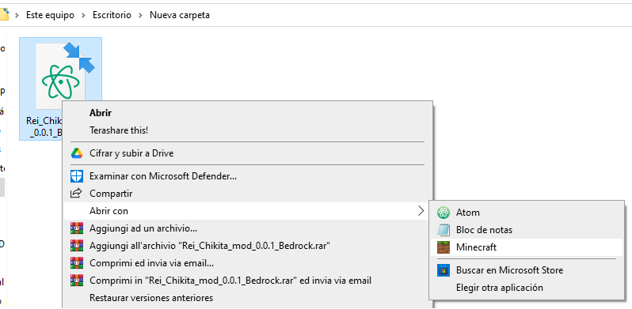Select Aggiungi ad un archivio option
The image size is (632, 309).
143,228
